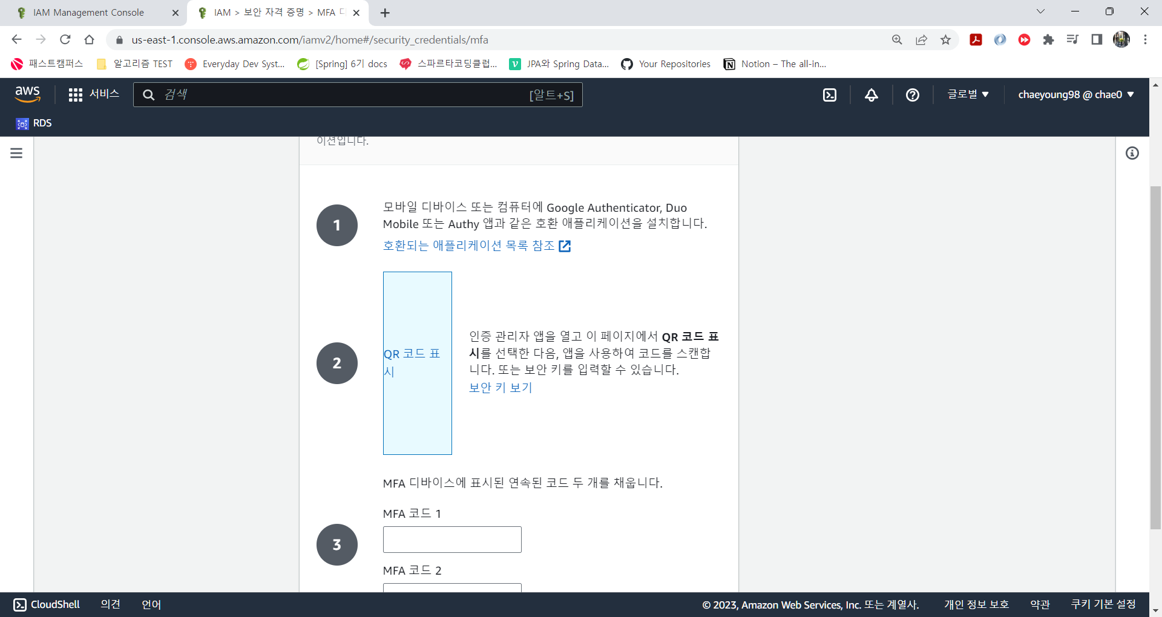This screenshot has height=617, width=1162.
Task: Open 약관 footer link
Action: coord(1040,604)
